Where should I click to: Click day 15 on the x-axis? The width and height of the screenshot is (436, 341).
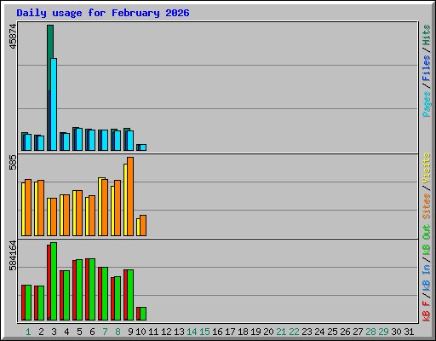pos(204,332)
